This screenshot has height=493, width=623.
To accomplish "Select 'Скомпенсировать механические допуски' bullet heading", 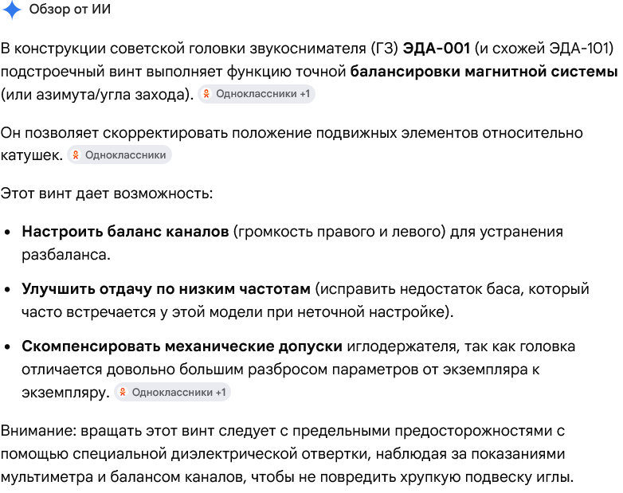I will pyautogui.click(x=182, y=346).
